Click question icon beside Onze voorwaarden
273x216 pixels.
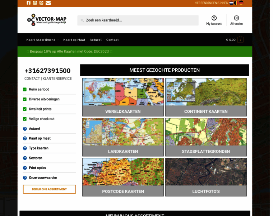[x=25, y=178]
